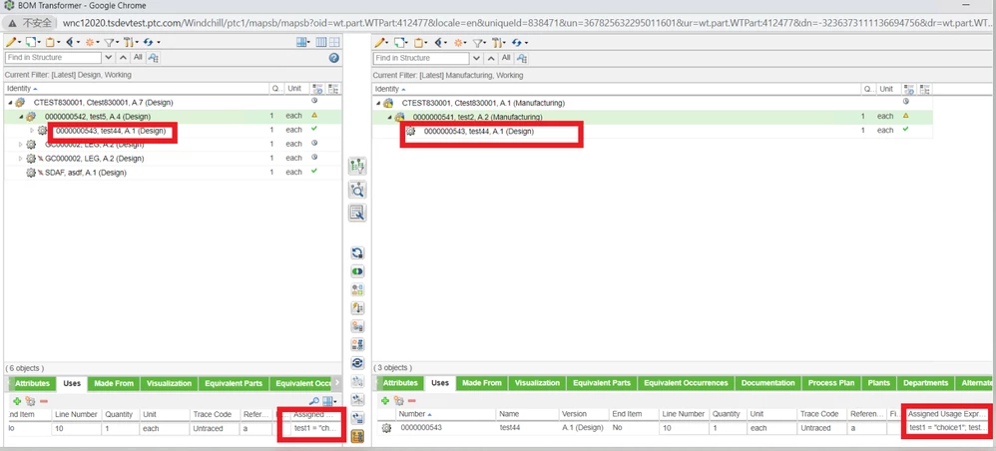
Task: Open the pencil Edit menu in left pane
Action: (x=13, y=42)
